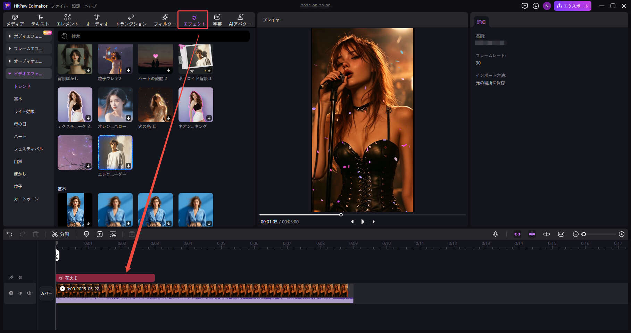Hide the effect track with eye icon
631x333 pixels.
click(x=20, y=277)
